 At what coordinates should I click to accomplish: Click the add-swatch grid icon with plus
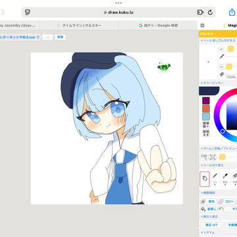pos(206,125)
